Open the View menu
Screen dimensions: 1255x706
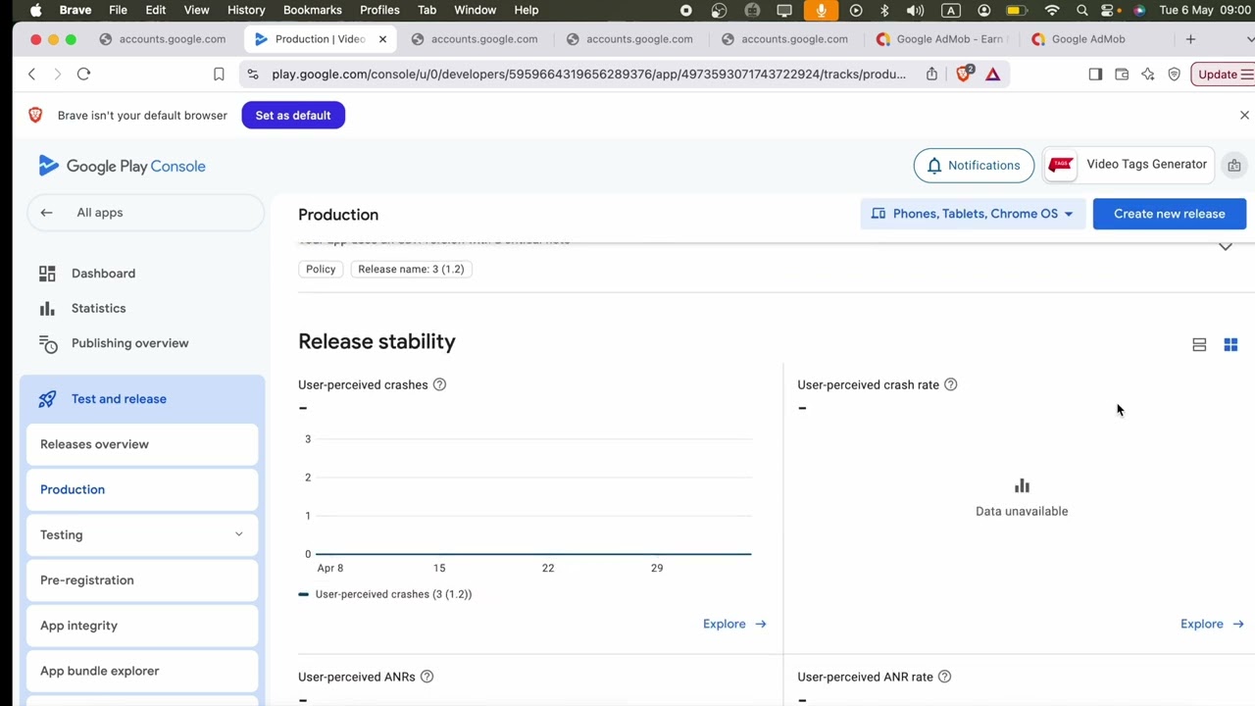point(196,10)
